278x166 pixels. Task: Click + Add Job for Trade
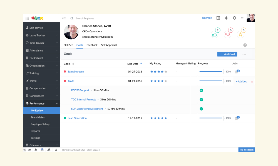[x=242, y=82]
